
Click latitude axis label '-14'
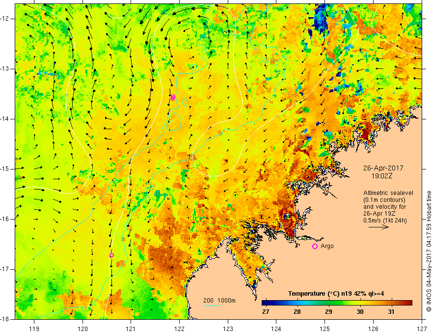click(x=5, y=119)
